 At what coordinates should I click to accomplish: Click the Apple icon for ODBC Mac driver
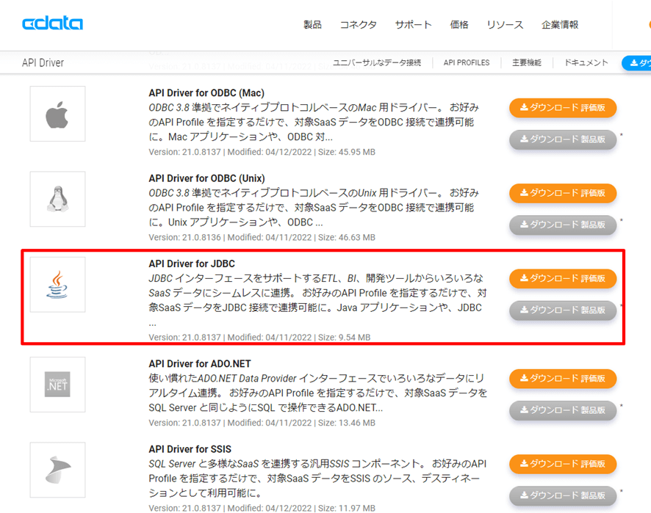pyautogui.click(x=58, y=114)
